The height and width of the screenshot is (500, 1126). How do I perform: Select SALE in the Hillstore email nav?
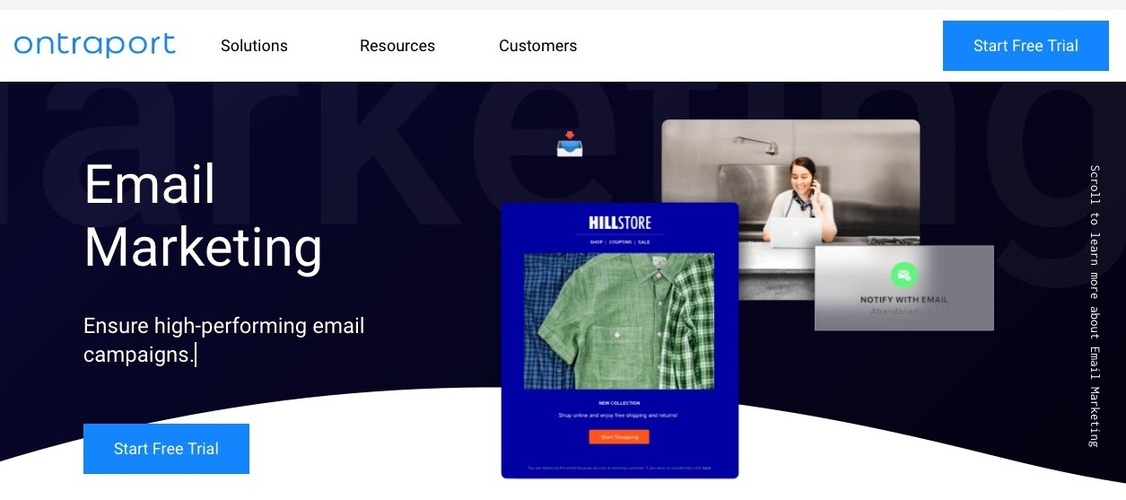(644, 242)
